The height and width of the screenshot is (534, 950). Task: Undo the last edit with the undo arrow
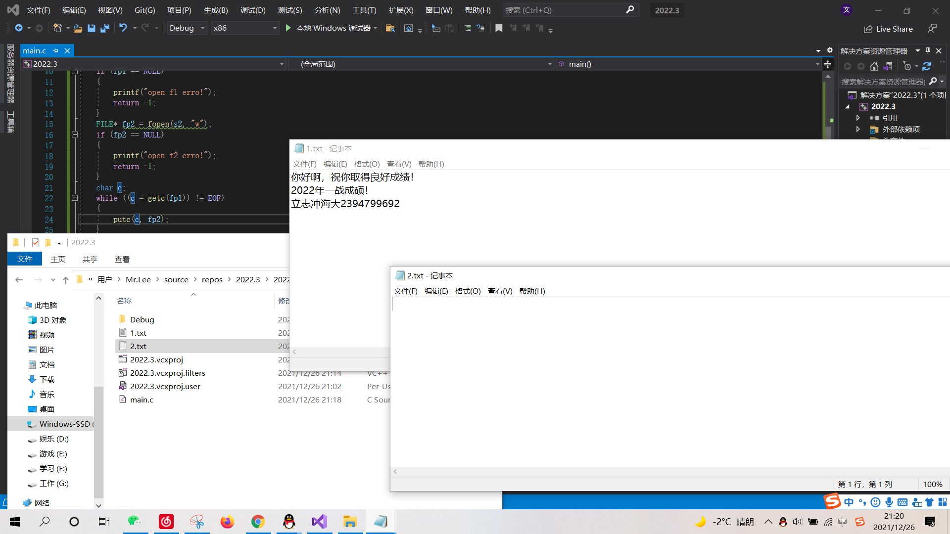(123, 28)
